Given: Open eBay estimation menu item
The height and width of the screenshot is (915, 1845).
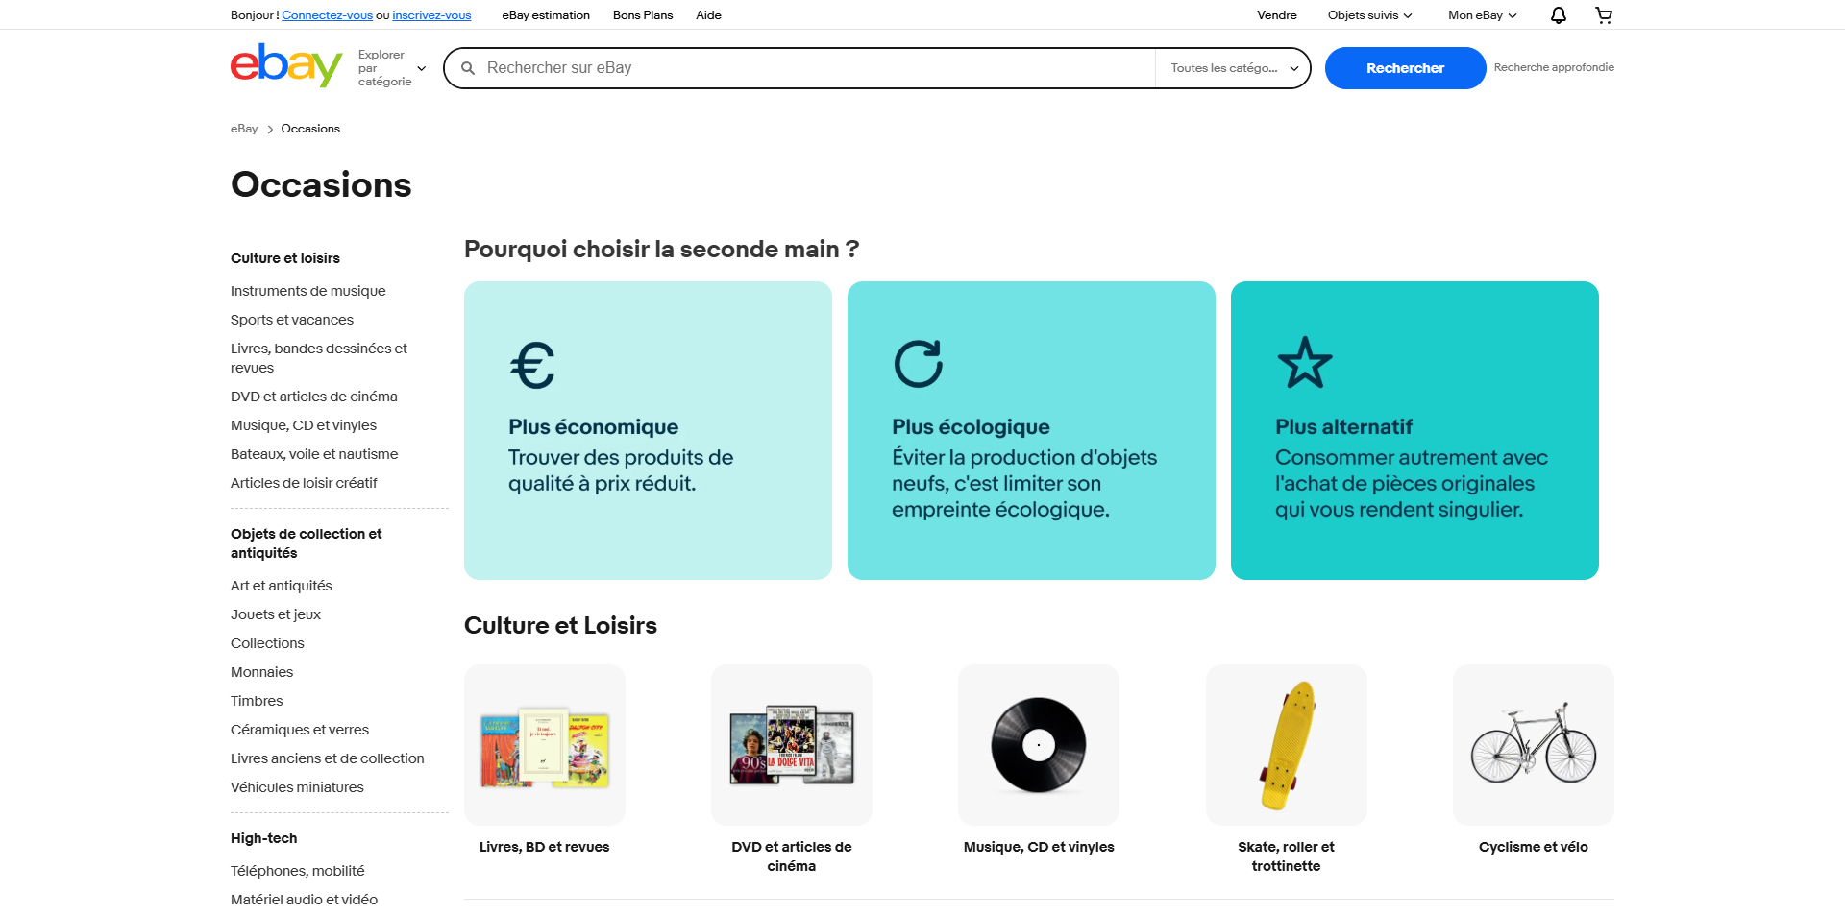Looking at the screenshot, I should [546, 15].
